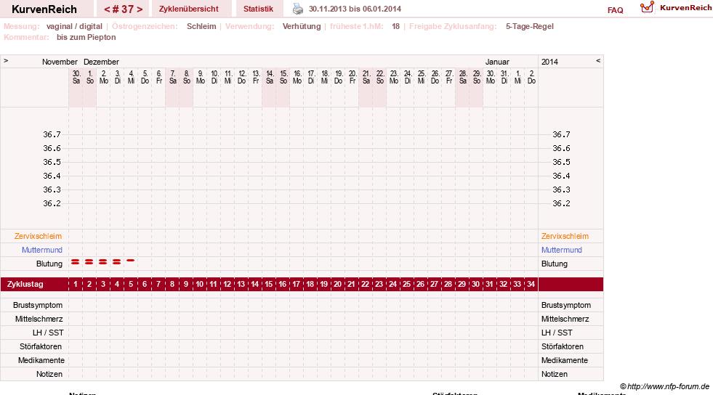Screen dimensions: 713x395
Task: Click left temperature label 36.2
Action: pos(52,203)
